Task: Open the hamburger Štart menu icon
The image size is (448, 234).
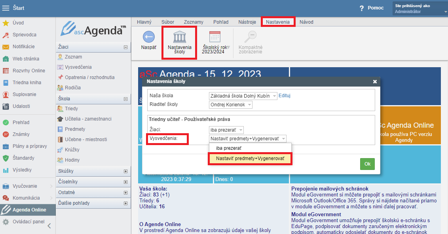Action: click(6, 8)
